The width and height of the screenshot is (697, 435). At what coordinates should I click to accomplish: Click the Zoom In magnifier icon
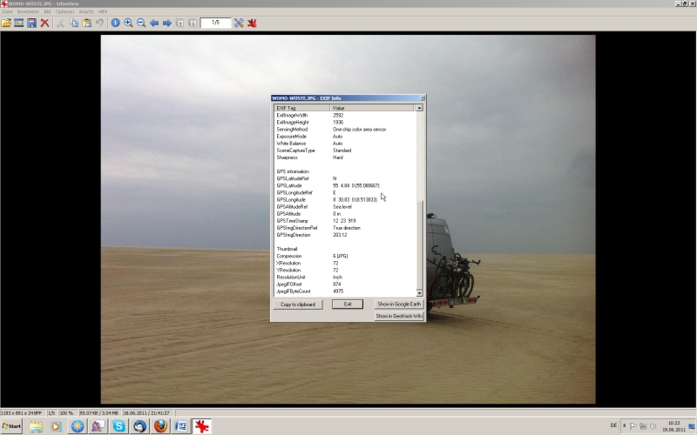click(x=128, y=23)
